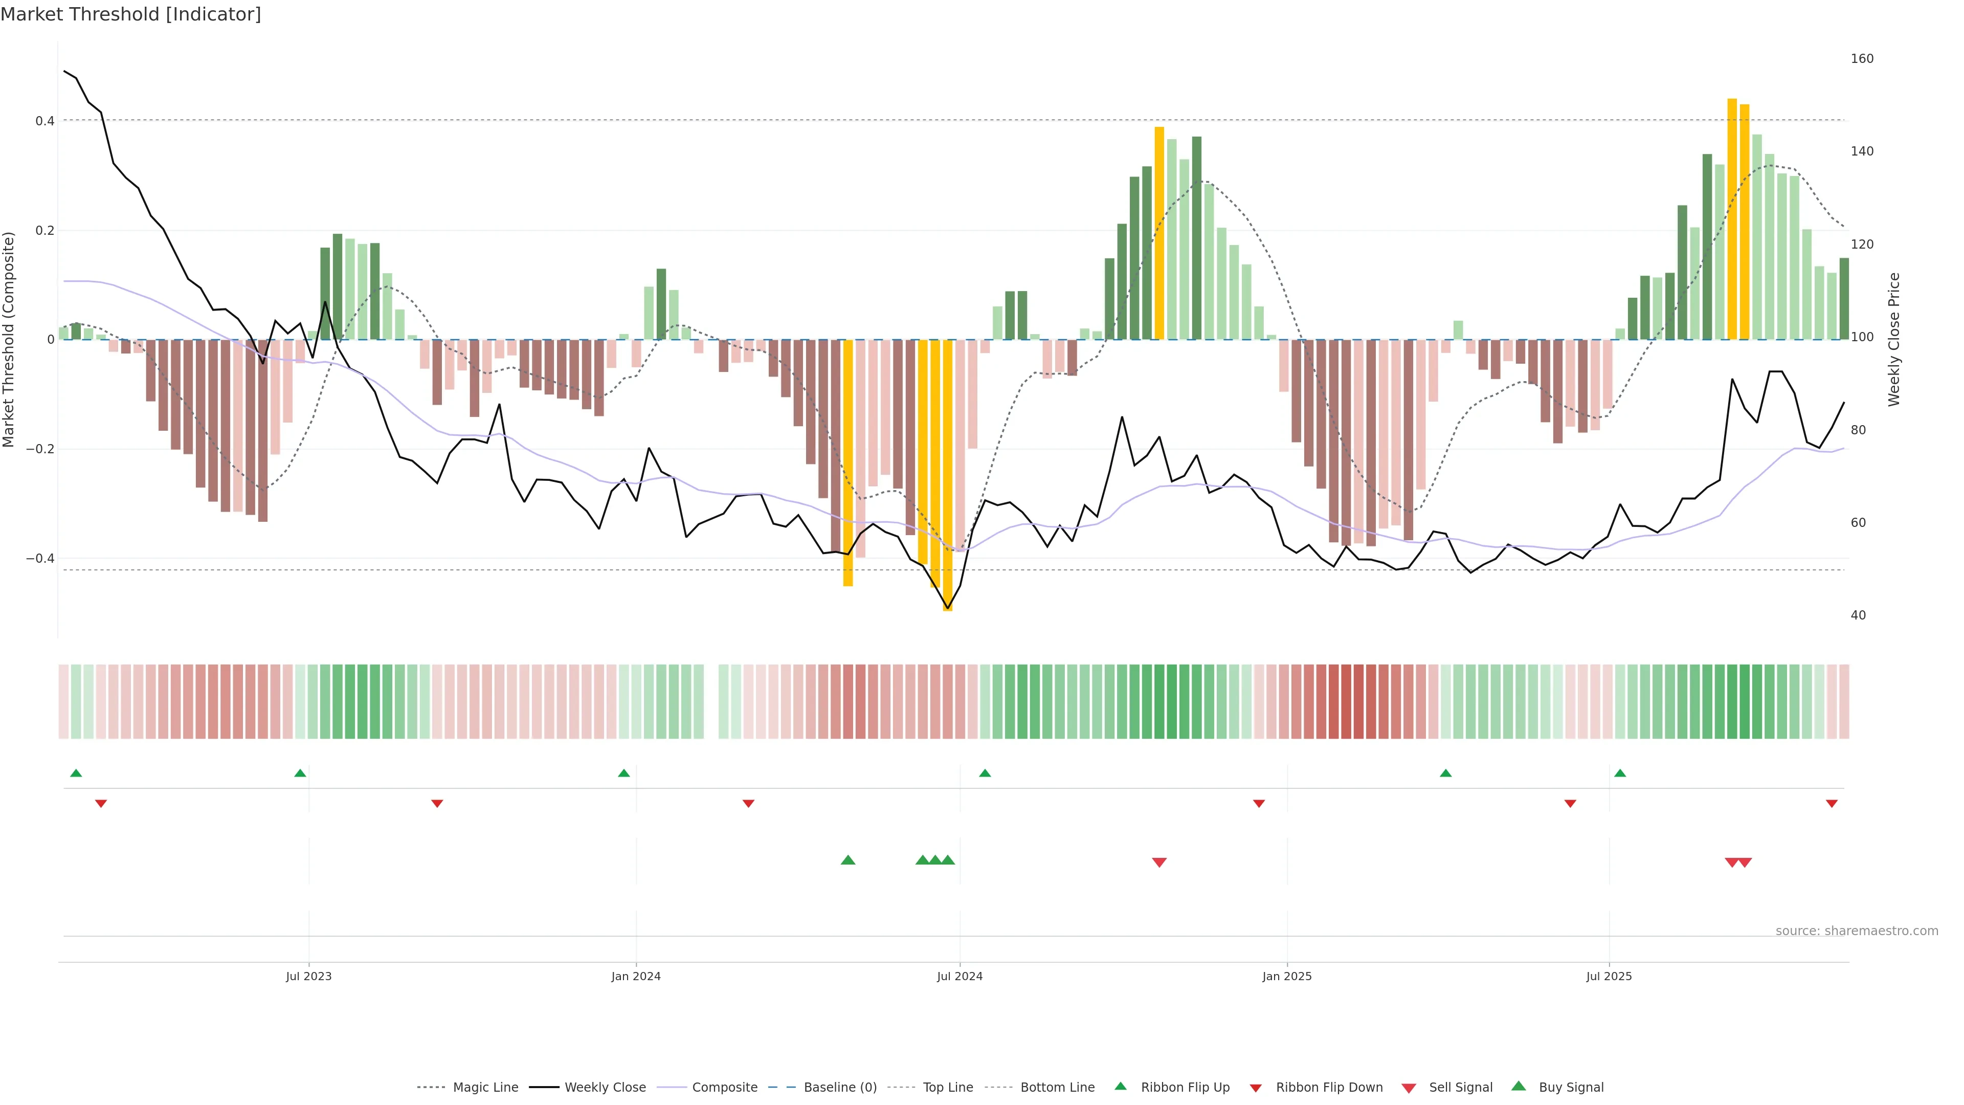Toggle the Bottom Line legend entry
The width and height of the screenshot is (1964, 1105).
[x=1057, y=1088]
